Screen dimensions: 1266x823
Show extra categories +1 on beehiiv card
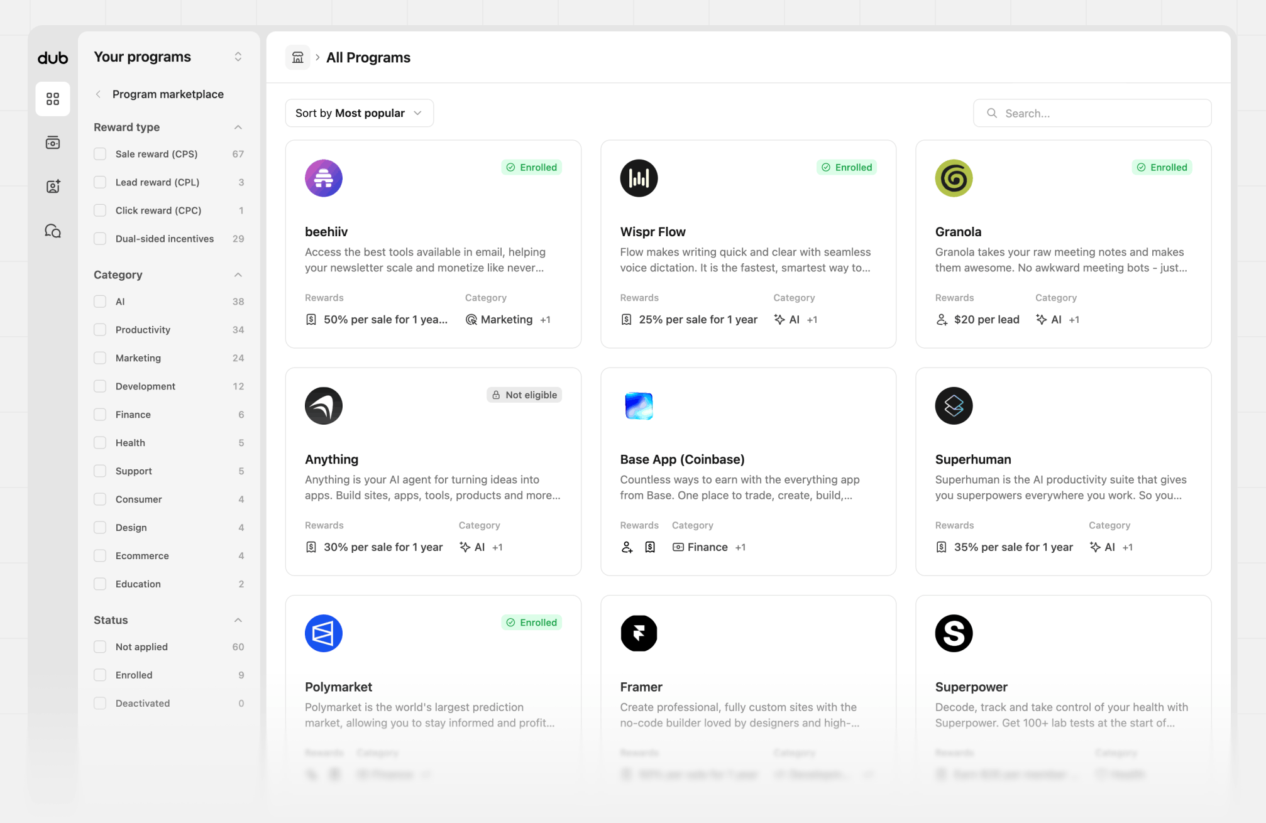pyautogui.click(x=545, y=320)
